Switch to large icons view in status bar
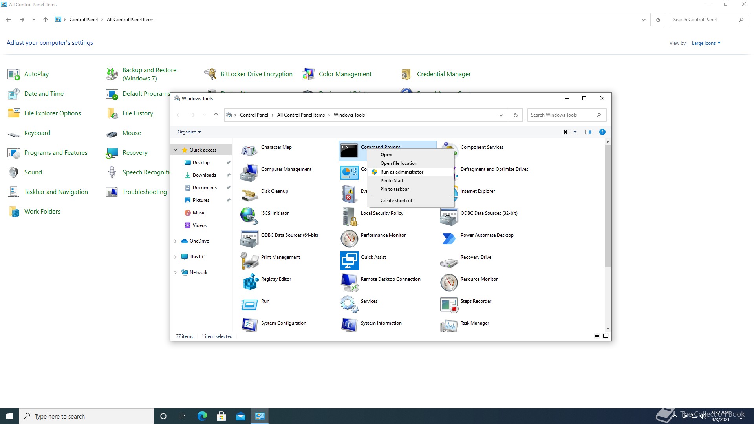 605,336
